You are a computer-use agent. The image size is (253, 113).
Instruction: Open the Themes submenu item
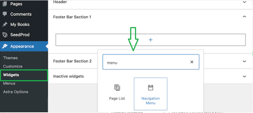coord(10,58)
